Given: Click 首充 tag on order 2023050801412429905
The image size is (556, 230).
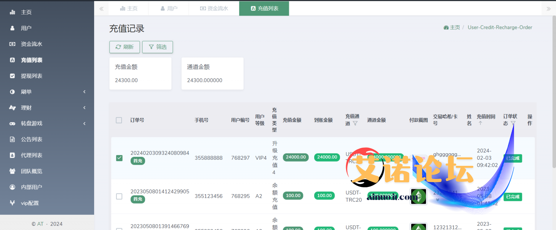Looking at the screenshot, I should (x=138, y=199).
